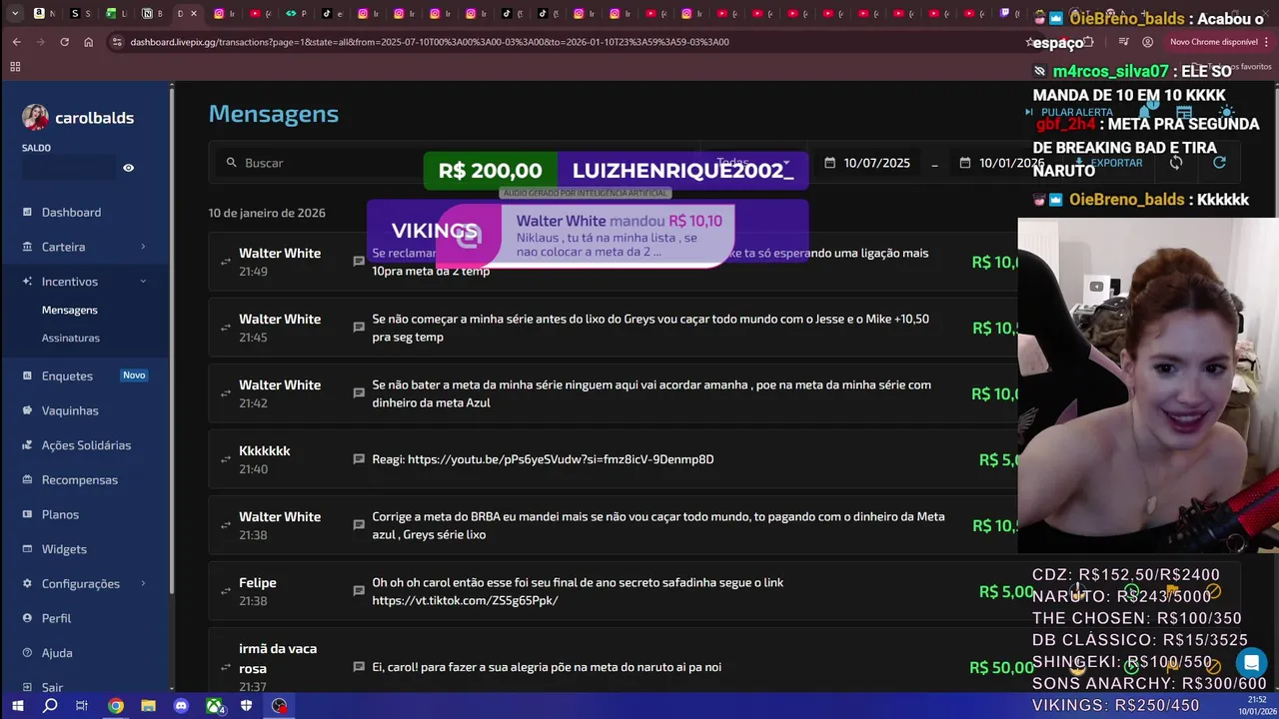Click the transfer arrows icon on the 21:45 row

(x=226, y=328)
